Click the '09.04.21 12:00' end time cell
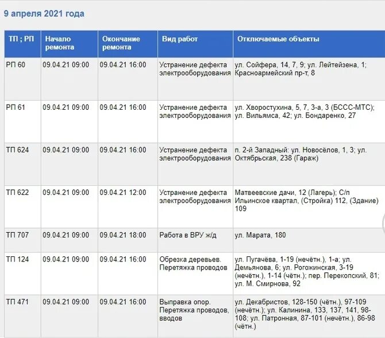Viewport: 385px width, 338px height. click(128, 206)
